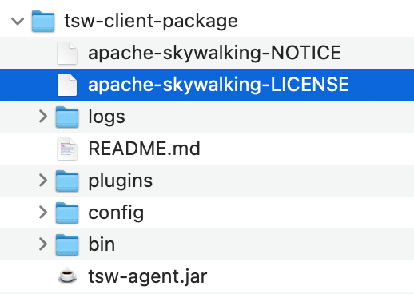This screenshot has height=294, width=414.
Task: Select the logs folder label
Action: (x=106, y=117)
